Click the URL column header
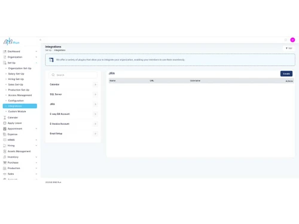299x224 pixels. click(152, 81)
